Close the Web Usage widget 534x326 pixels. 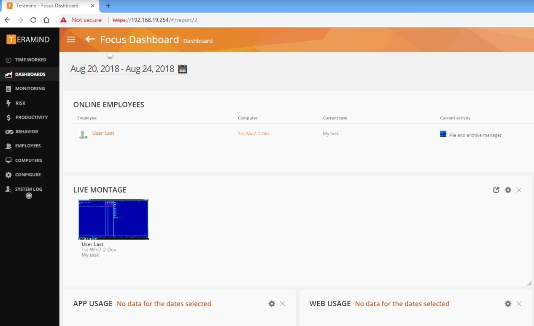tap(519, 304)
